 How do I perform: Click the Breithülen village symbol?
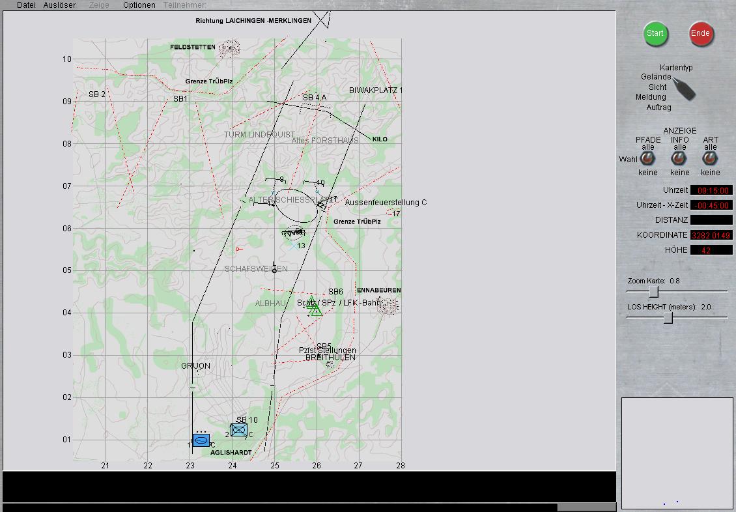click(x=330, y=363)
